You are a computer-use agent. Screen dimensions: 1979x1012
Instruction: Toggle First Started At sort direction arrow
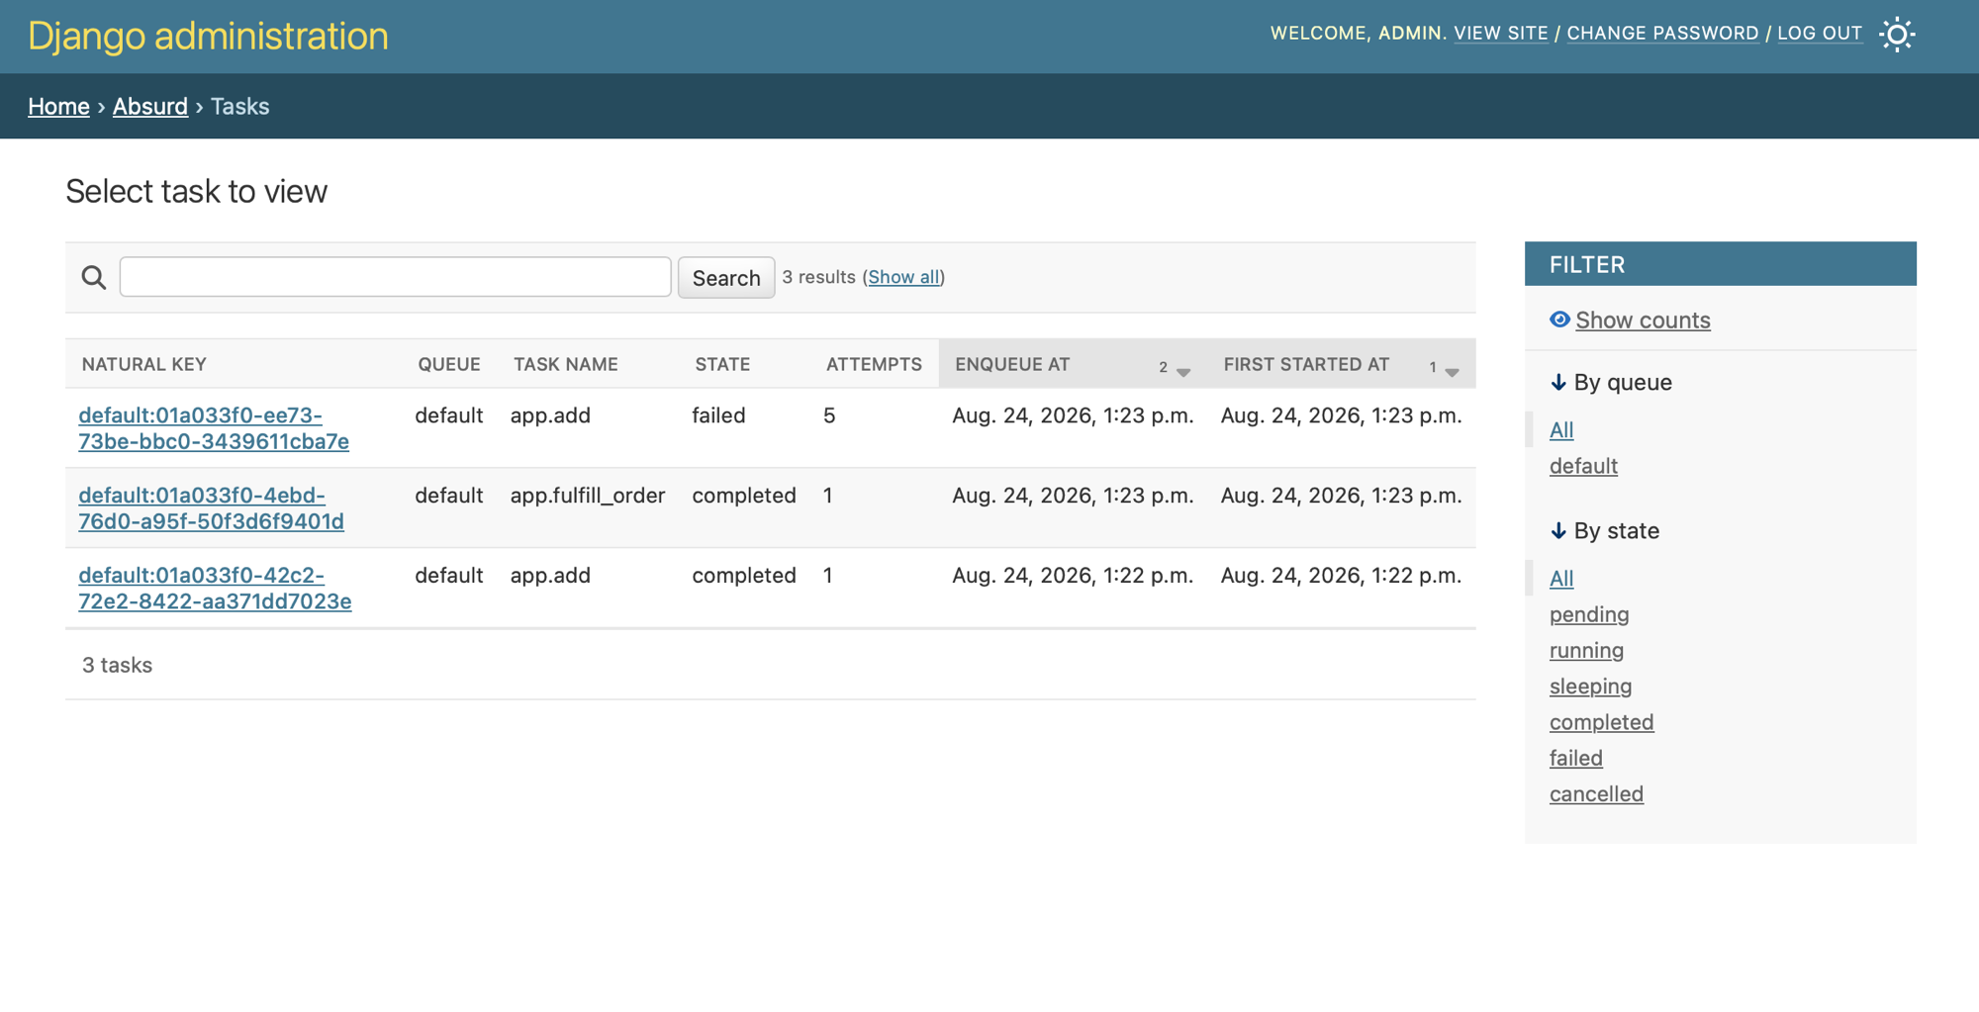(1452, 372)
